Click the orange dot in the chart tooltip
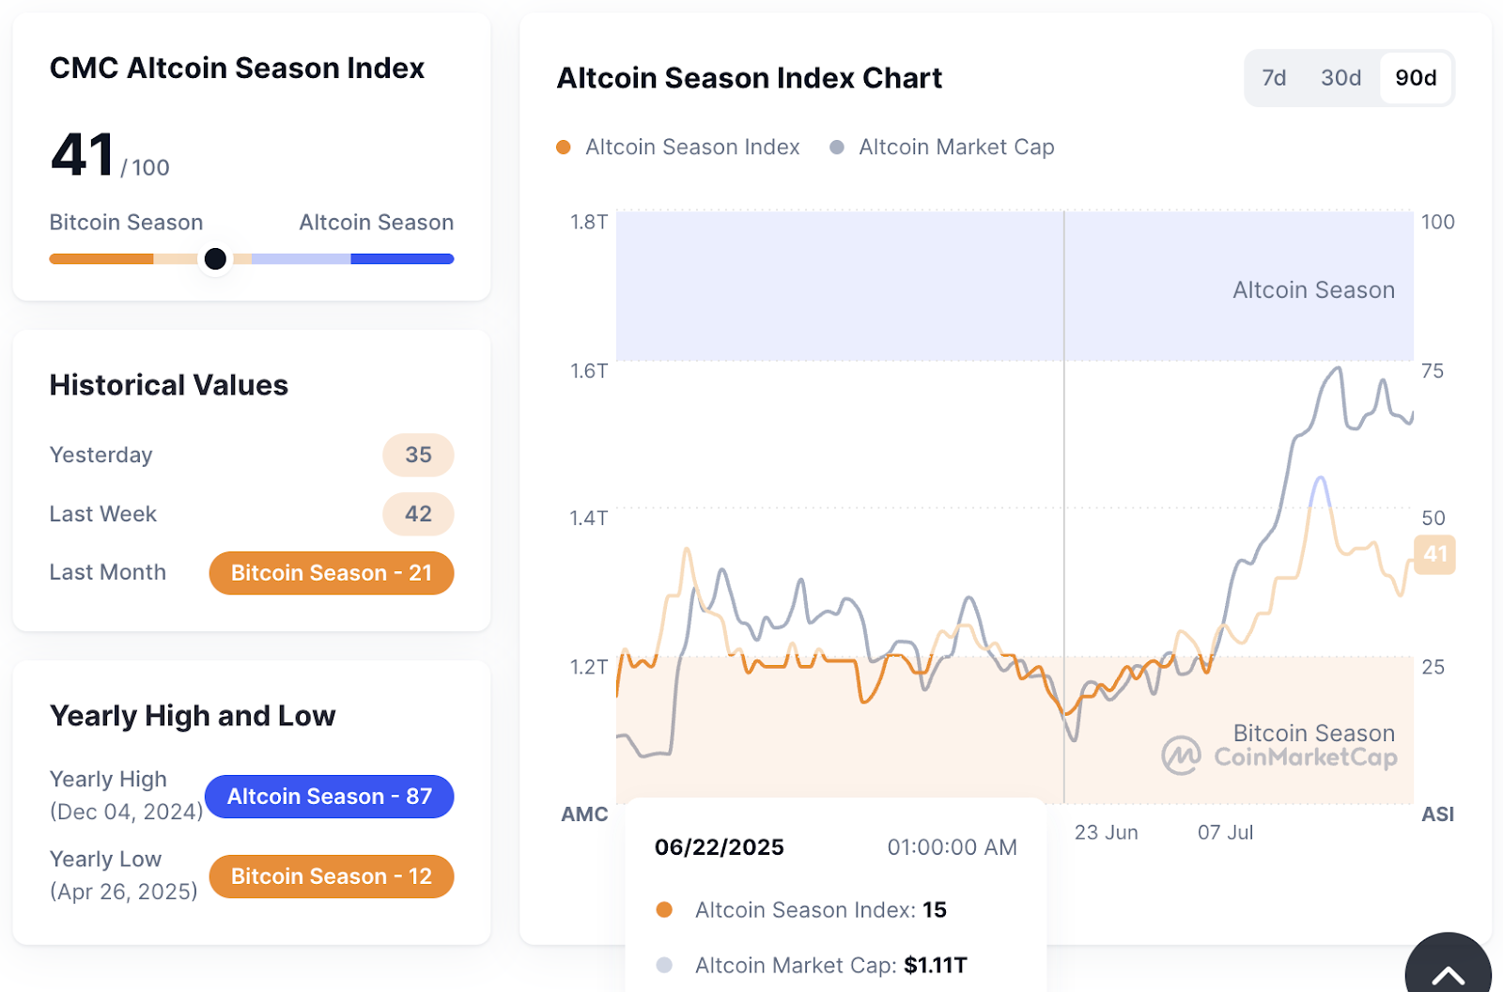 (x=664, y=909)
